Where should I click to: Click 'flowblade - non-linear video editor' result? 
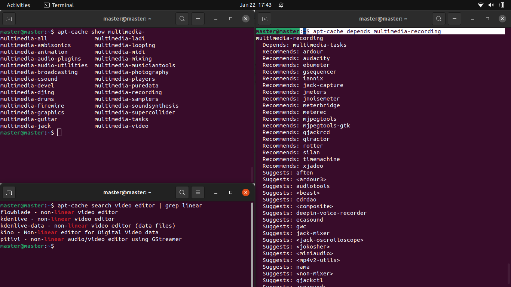click(x=59, y=212)
